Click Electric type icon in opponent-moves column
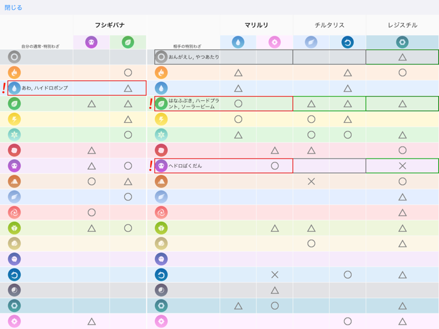Screen dimensions: 439x329 [x=161, y=119]
